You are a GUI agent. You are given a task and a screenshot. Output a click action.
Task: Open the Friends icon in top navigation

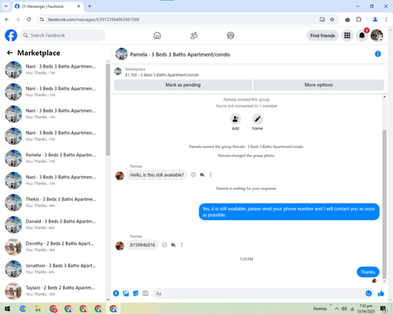pos(194,35)
